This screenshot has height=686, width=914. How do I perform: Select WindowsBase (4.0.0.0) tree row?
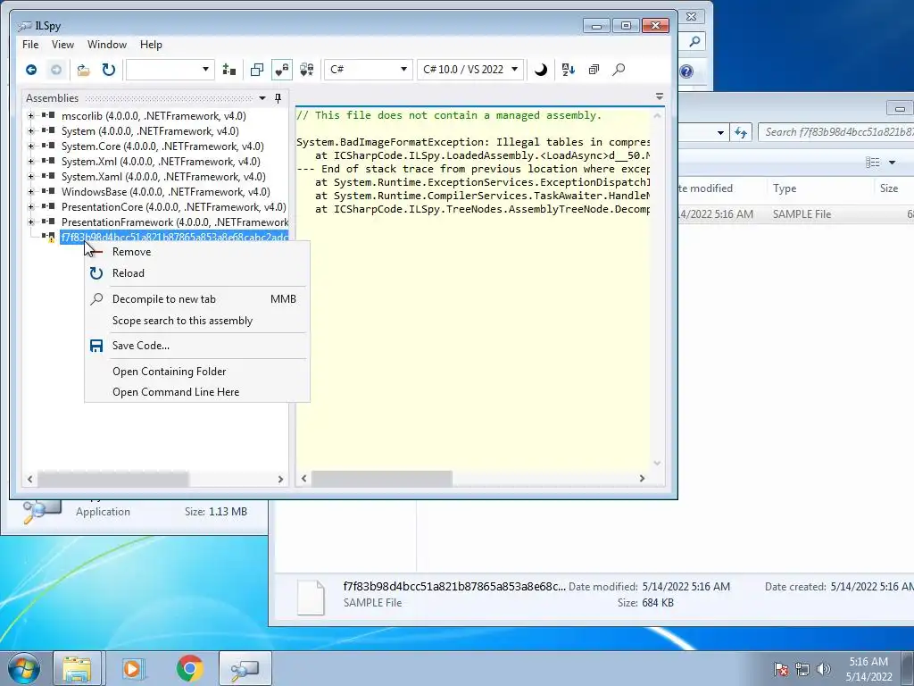coord(165,191)
